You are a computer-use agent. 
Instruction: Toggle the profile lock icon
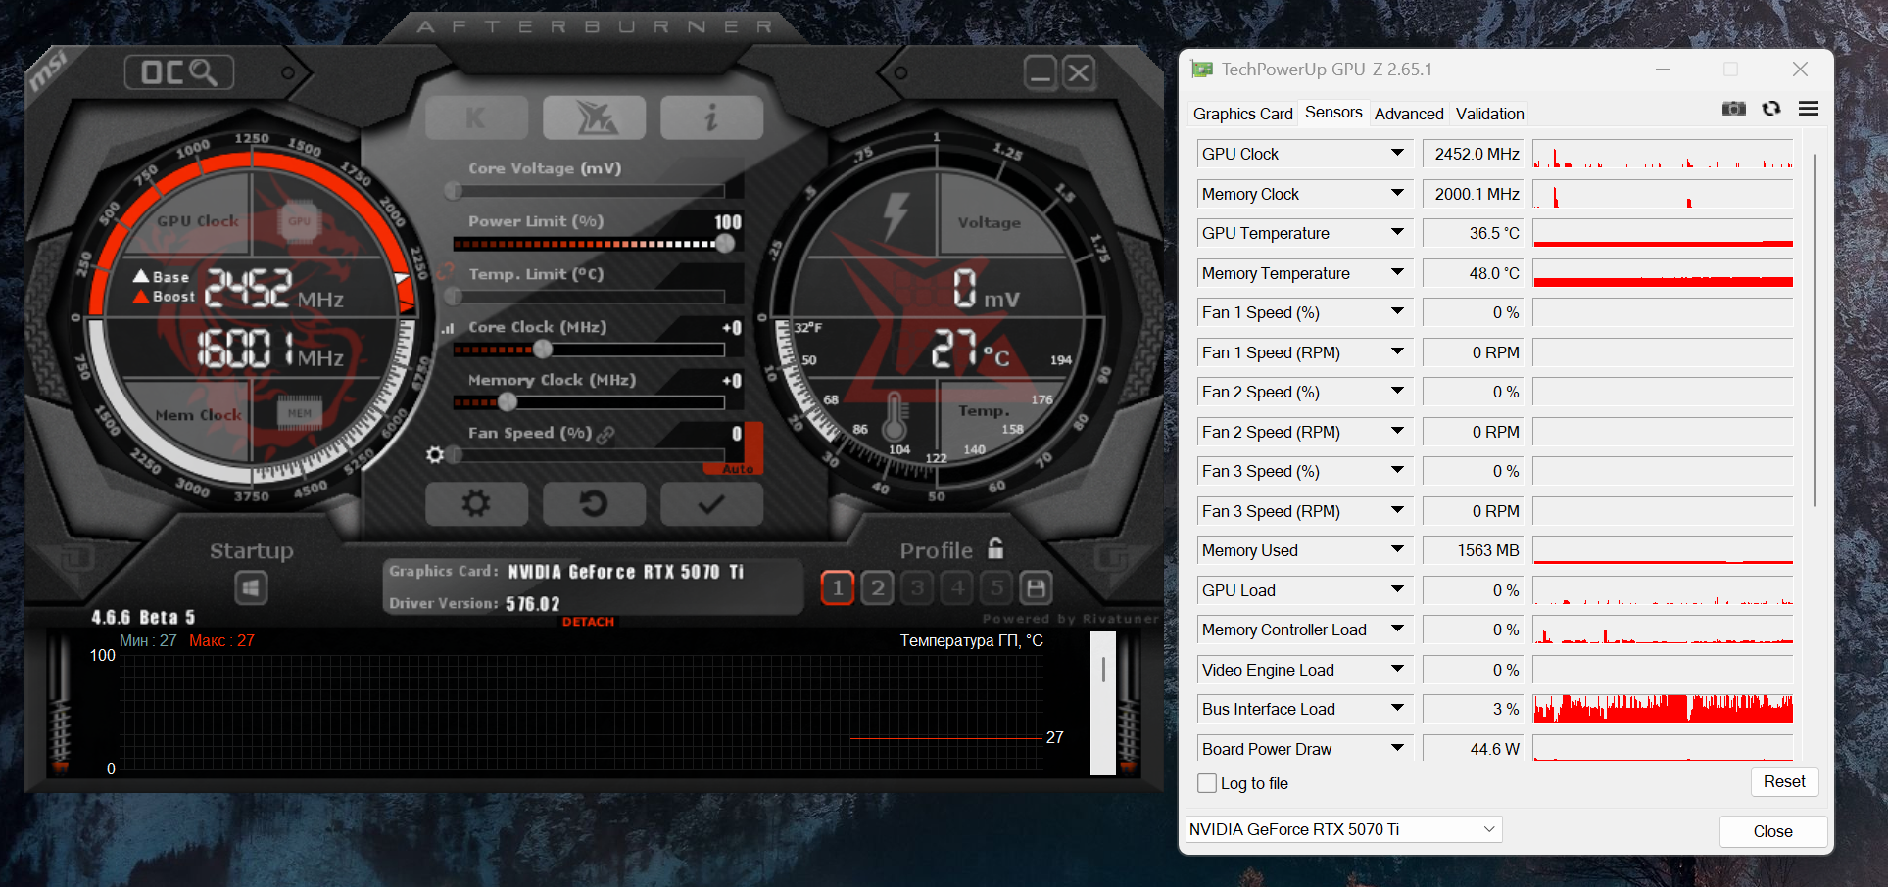(995, 547)
